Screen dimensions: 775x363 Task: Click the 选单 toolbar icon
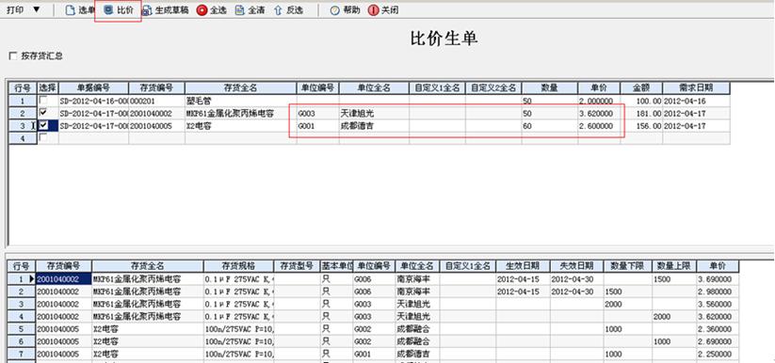pyautogui.click(x=71, y=10)
